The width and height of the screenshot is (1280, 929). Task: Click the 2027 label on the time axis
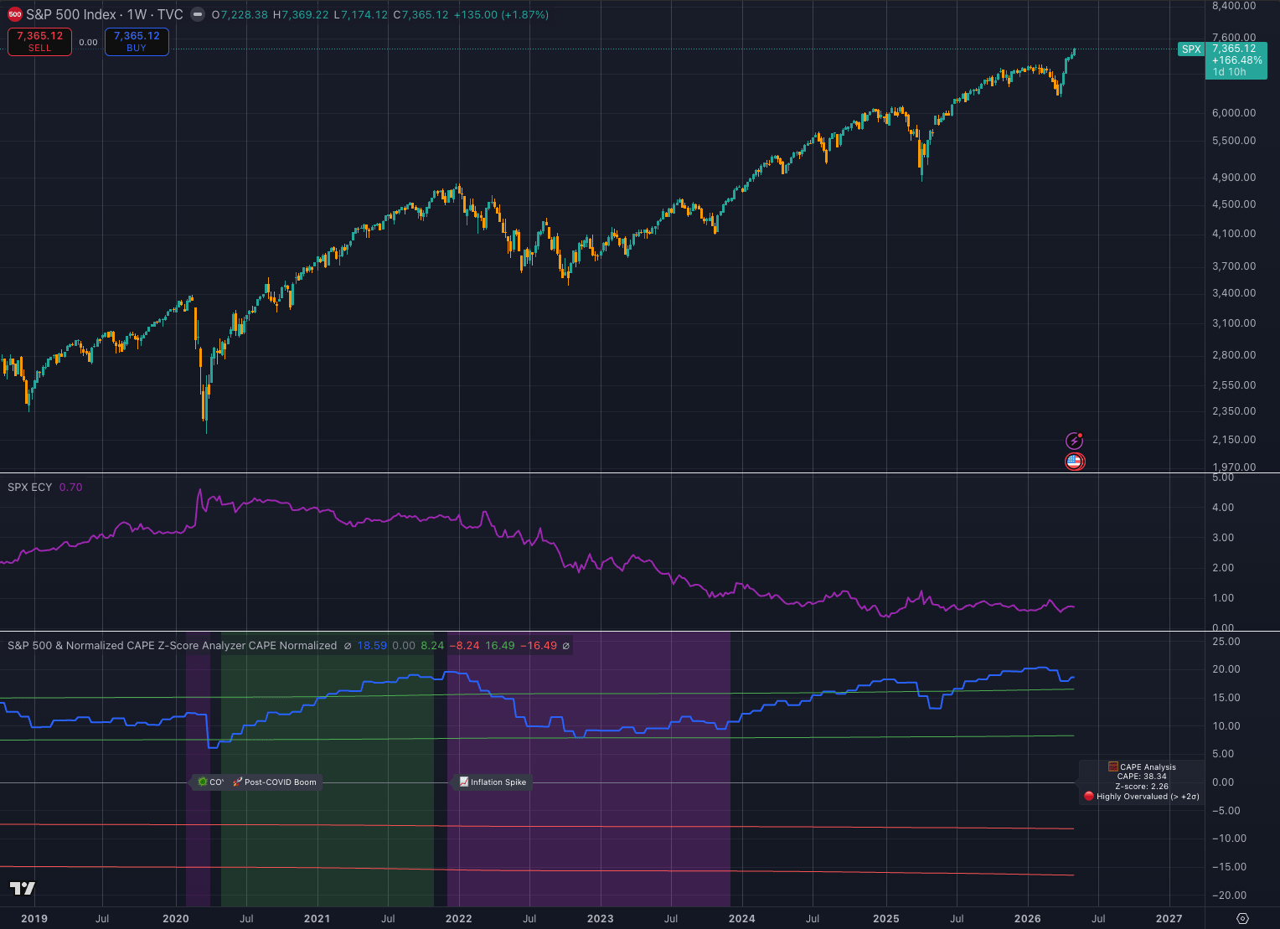tap(1169, 919)
